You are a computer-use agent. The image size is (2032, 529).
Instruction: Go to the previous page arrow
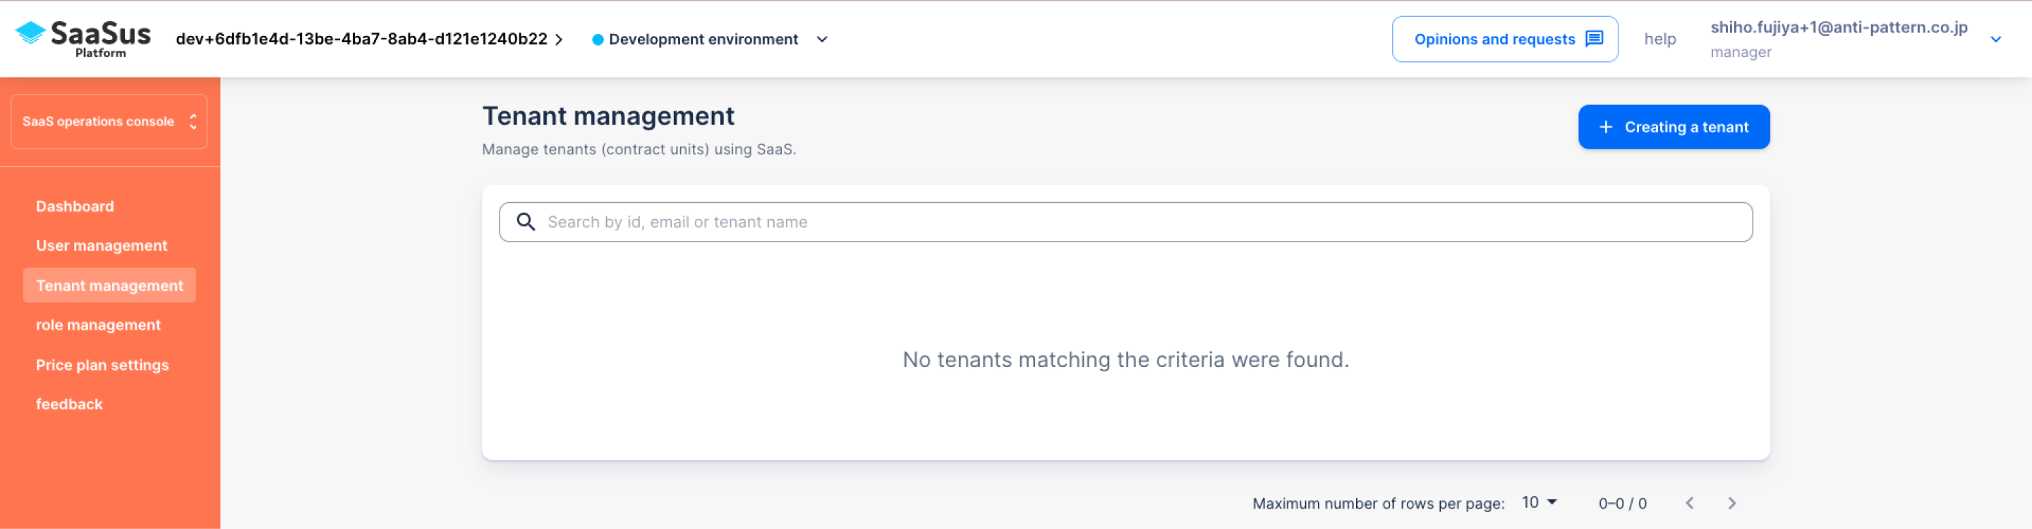point(1689,503)
